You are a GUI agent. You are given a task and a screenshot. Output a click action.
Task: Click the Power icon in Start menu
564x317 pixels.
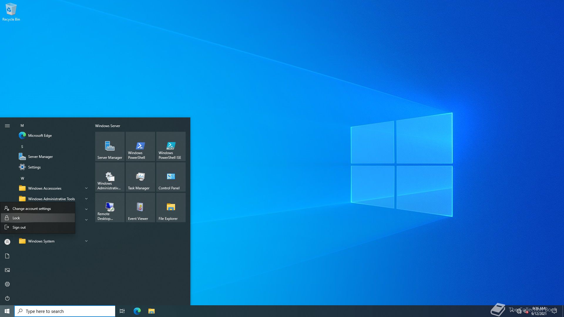pos(7,298)
